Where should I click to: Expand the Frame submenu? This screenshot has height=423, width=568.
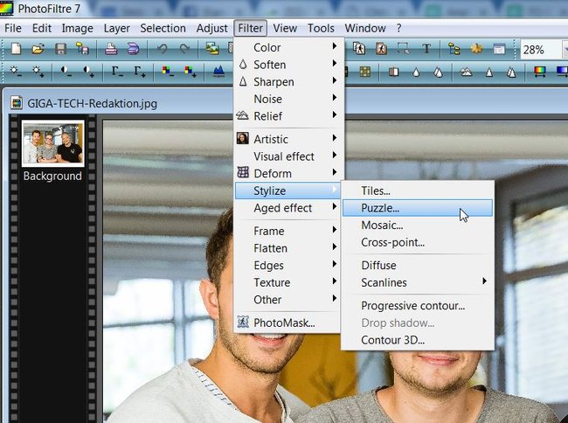click(288, 231)
